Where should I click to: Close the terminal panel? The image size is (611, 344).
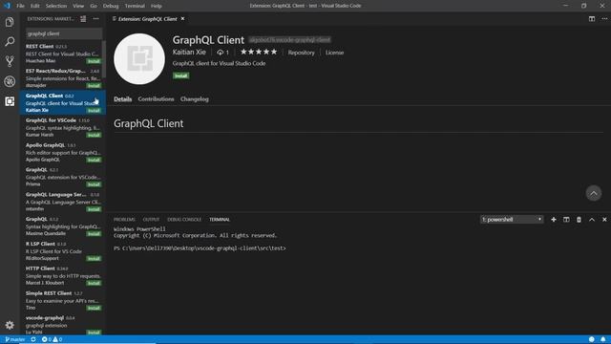pos(604,220)
